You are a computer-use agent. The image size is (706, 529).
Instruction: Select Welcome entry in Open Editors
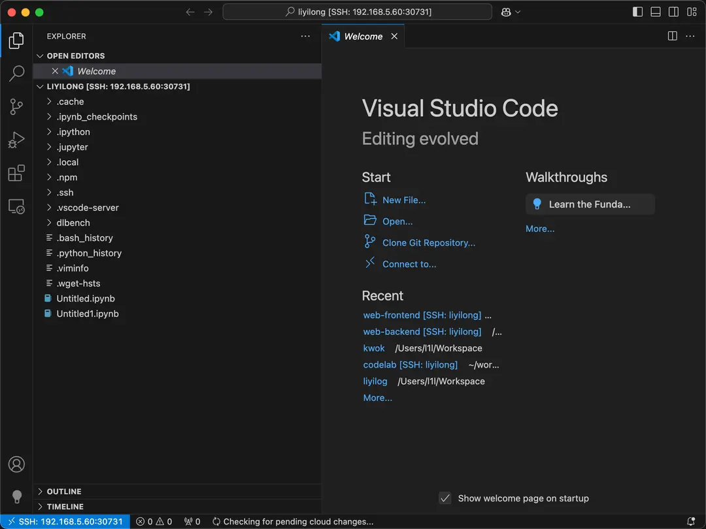pos(177,71)
